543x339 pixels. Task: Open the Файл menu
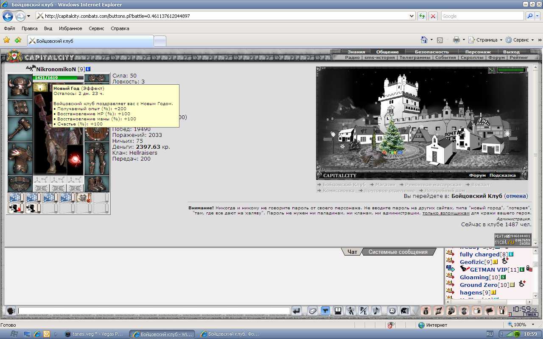pyautogui.click(x=9, y=28)
